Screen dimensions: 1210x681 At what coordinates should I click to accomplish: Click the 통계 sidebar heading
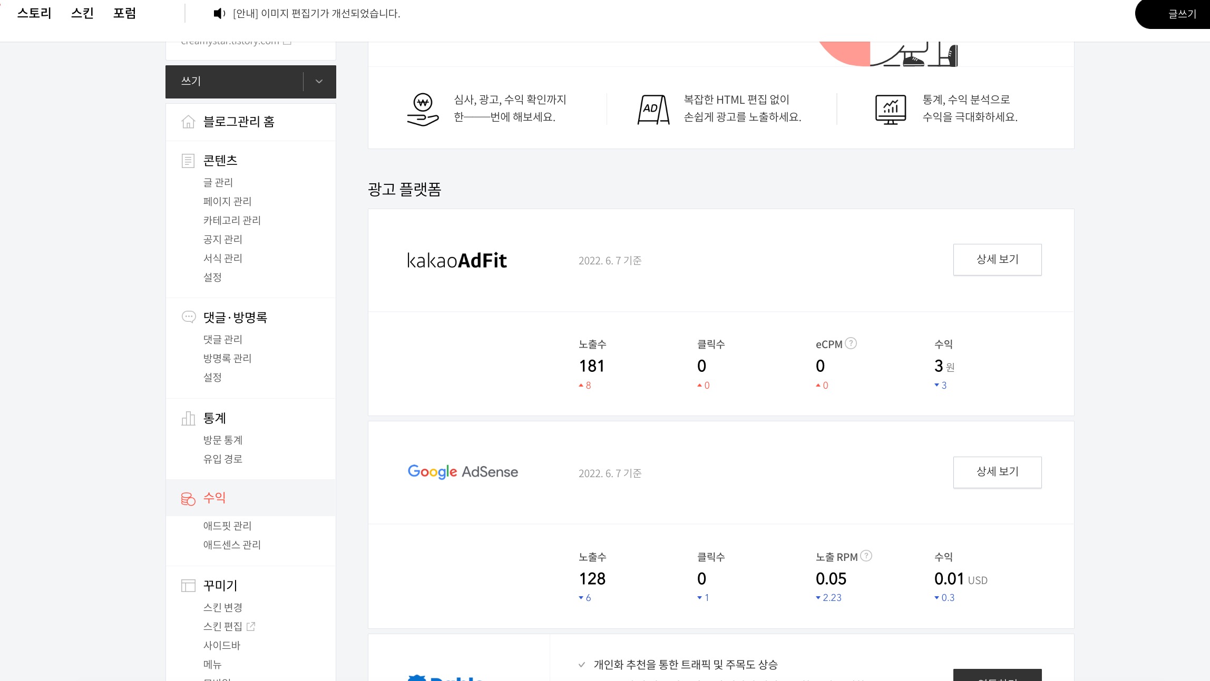pyautogui.click(x=215, y=418)
